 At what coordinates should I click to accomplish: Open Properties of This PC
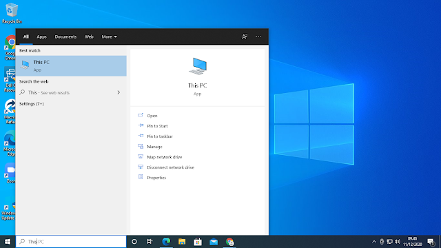(x=156, y=178)
